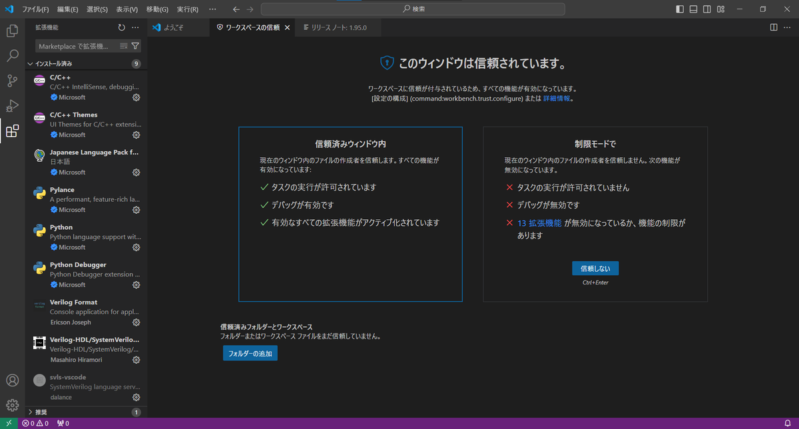Go forward with the navigation arrow
This screenshot has width=799, height=429.
[x=250, y=9]
